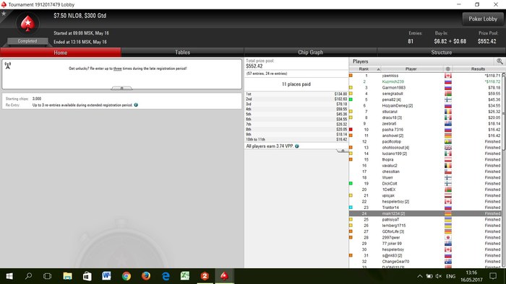
Task: Click the underlined 'three' re-enter link
Action: 117,68
